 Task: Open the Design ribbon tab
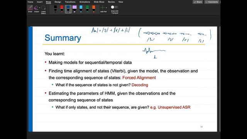click(58, 2)
